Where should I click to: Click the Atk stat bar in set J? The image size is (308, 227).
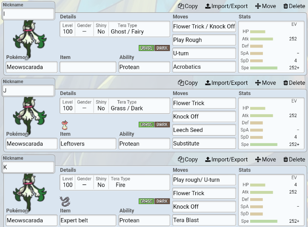pyautogui.click(x=262, y=115)
